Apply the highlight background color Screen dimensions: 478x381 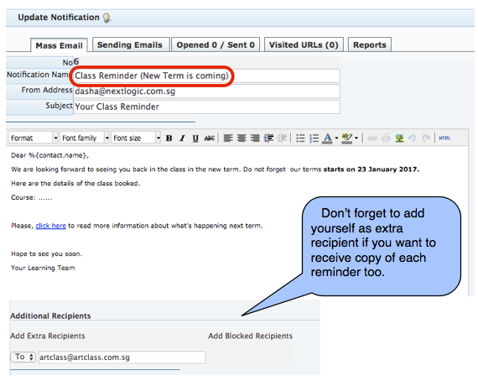pyautogui.click(x=347, y=138)
